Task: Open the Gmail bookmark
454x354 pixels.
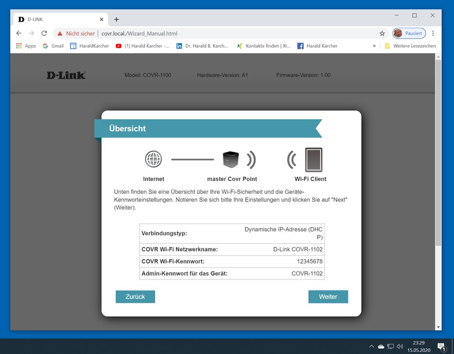Action: click(x=53, y=46)
